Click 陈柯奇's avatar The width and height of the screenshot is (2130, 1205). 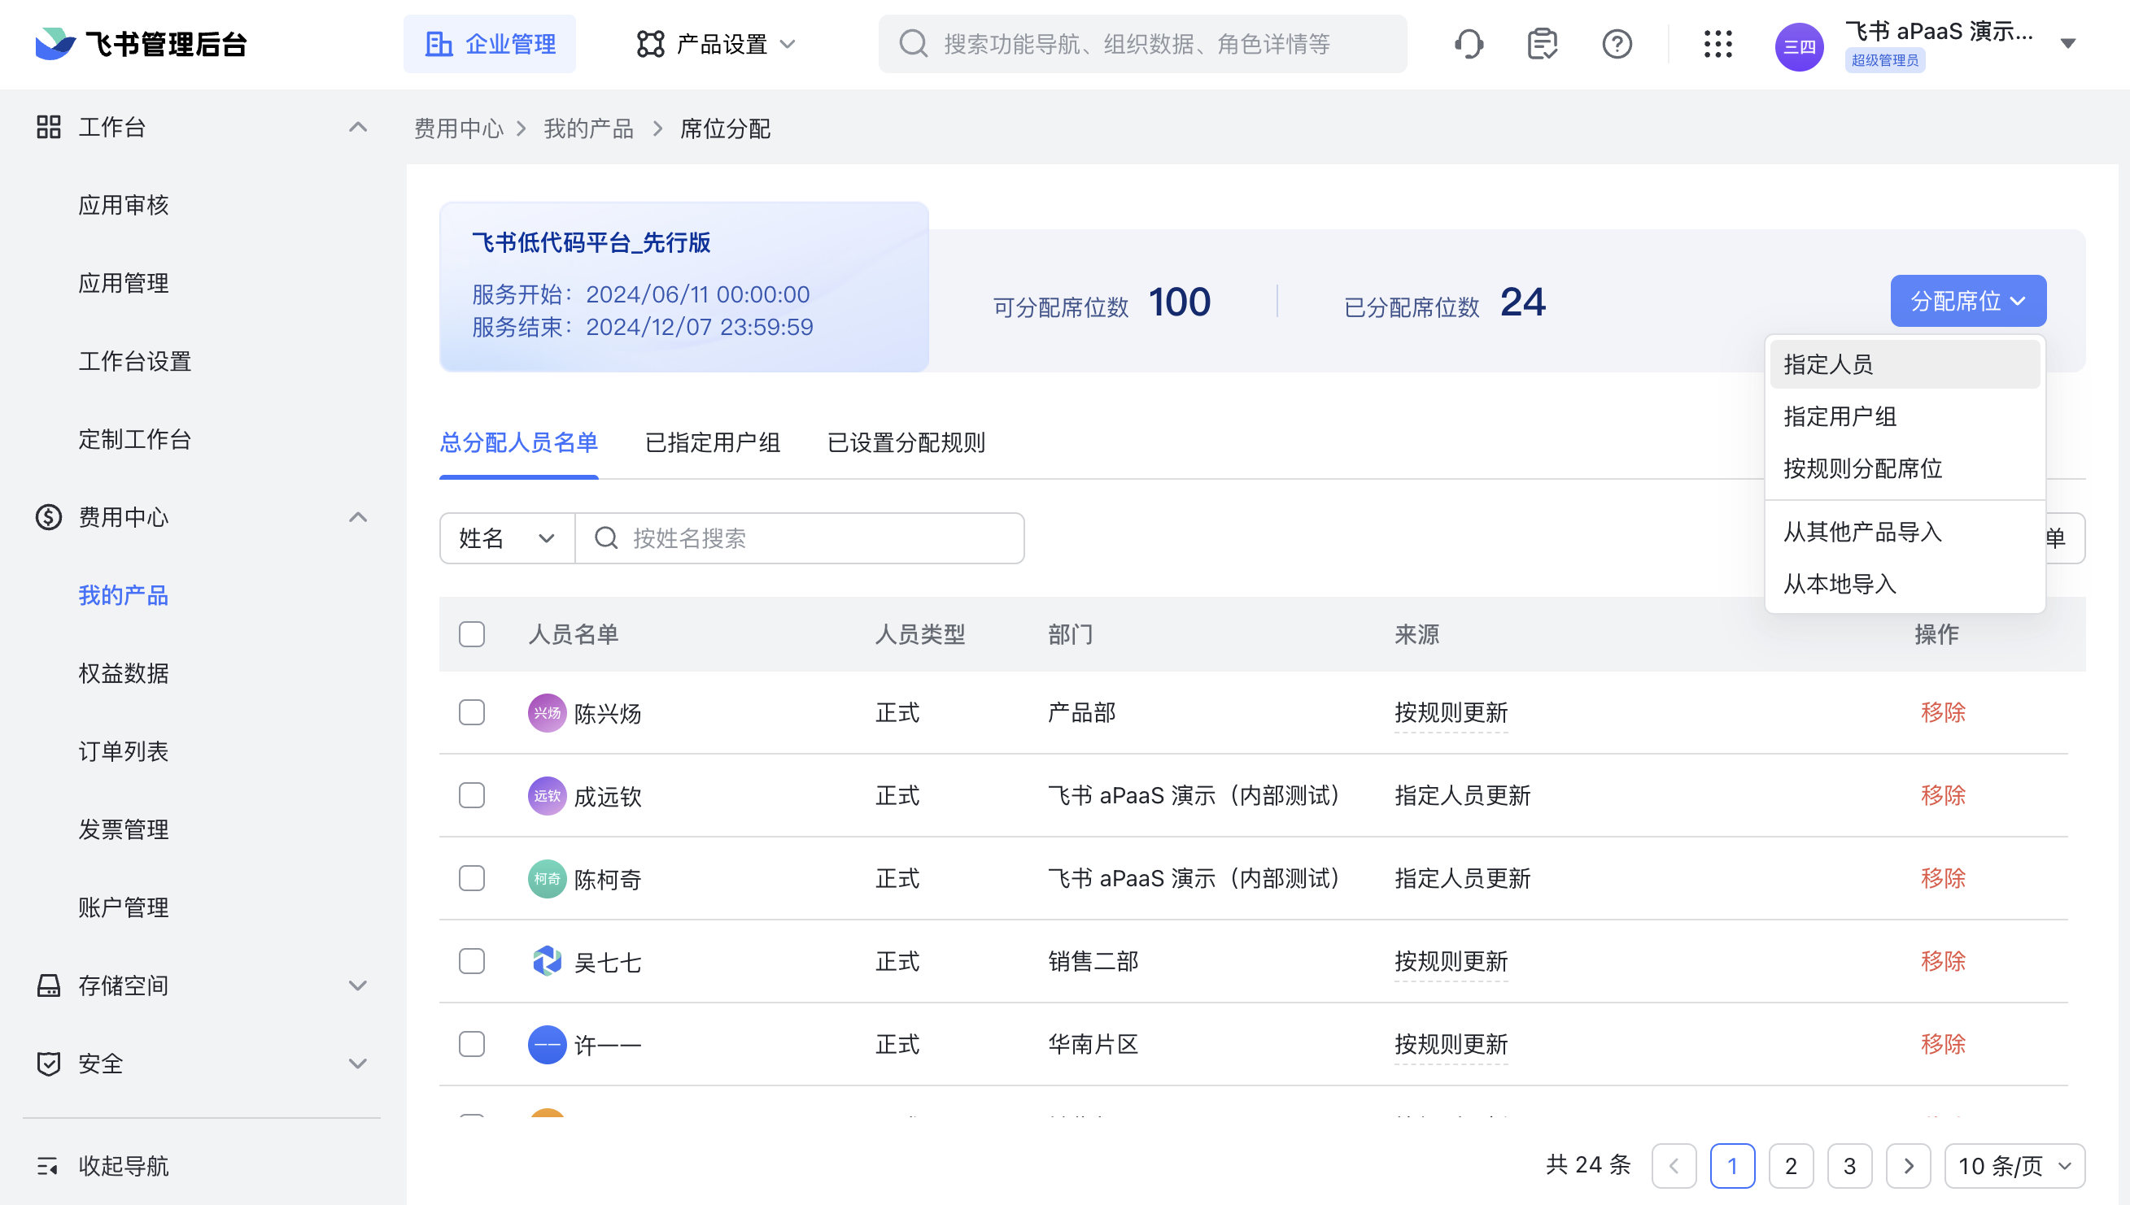tap(547, 878)
